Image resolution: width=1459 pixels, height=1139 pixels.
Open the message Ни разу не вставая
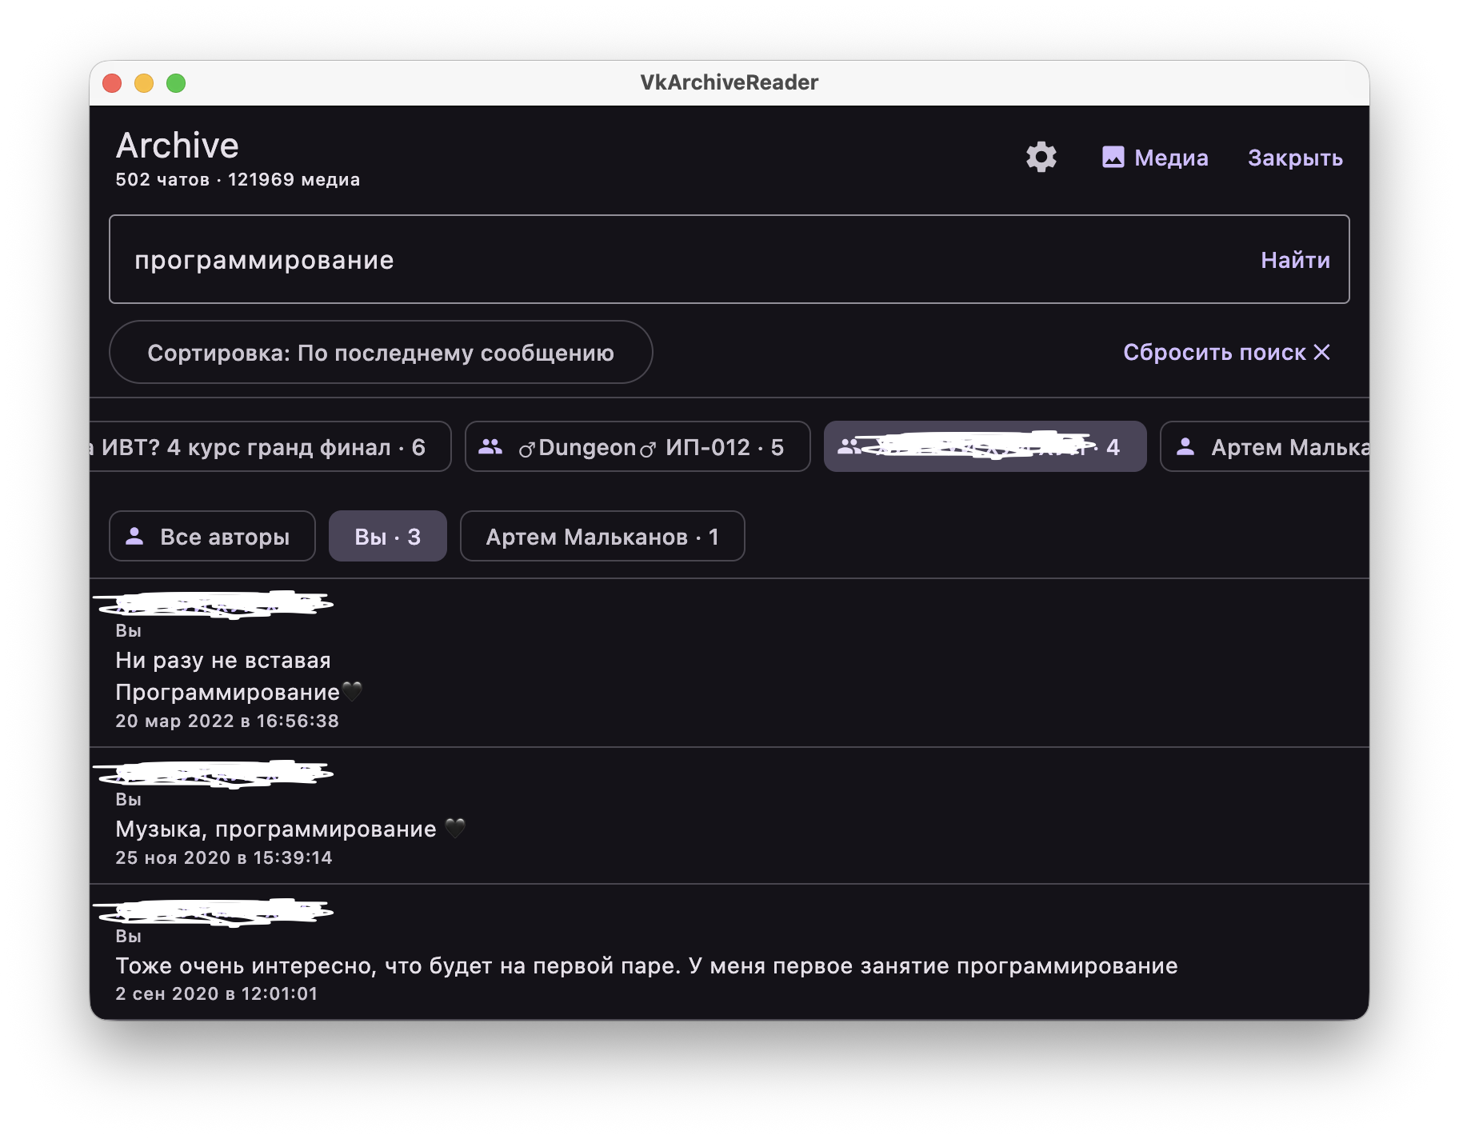(x=729, y=663)
